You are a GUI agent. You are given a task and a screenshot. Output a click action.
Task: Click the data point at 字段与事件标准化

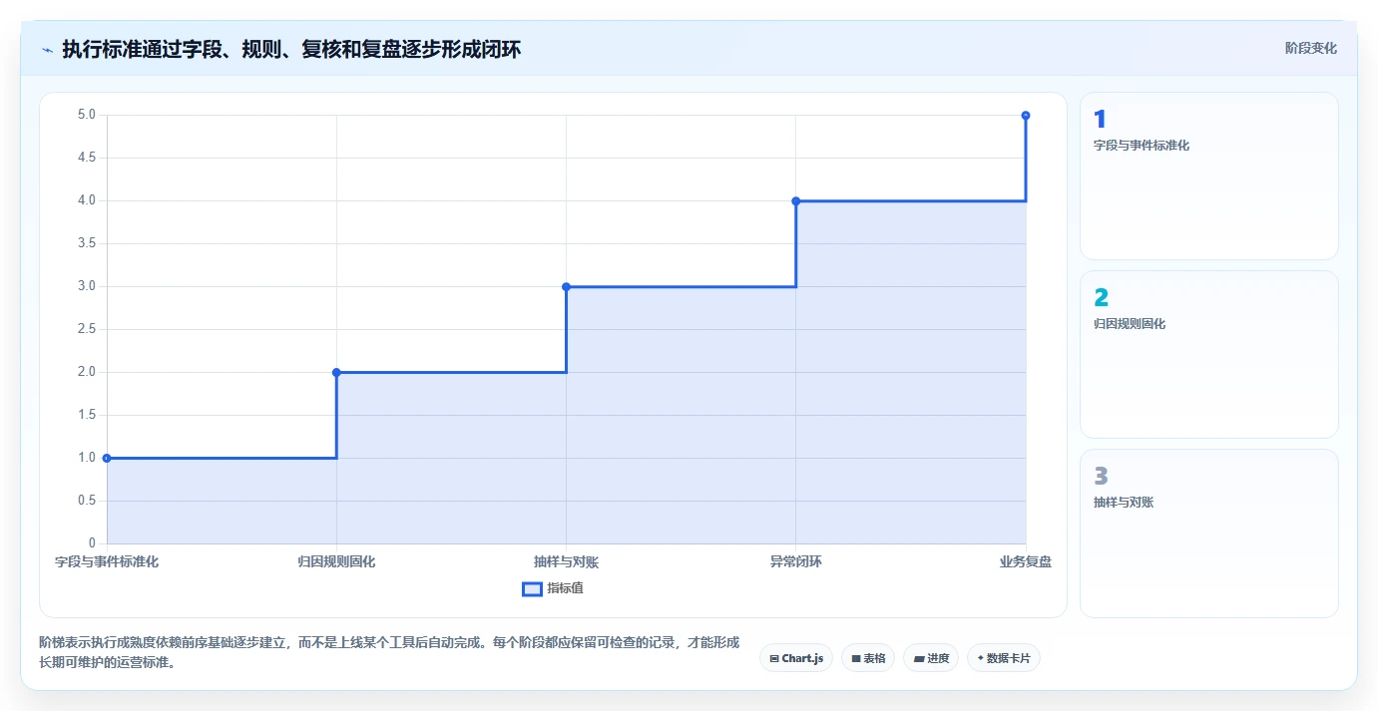(107, 458)
